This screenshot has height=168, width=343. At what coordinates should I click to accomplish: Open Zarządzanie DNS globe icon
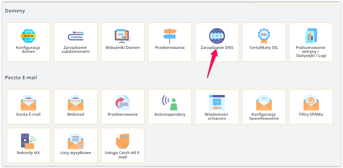217,36
